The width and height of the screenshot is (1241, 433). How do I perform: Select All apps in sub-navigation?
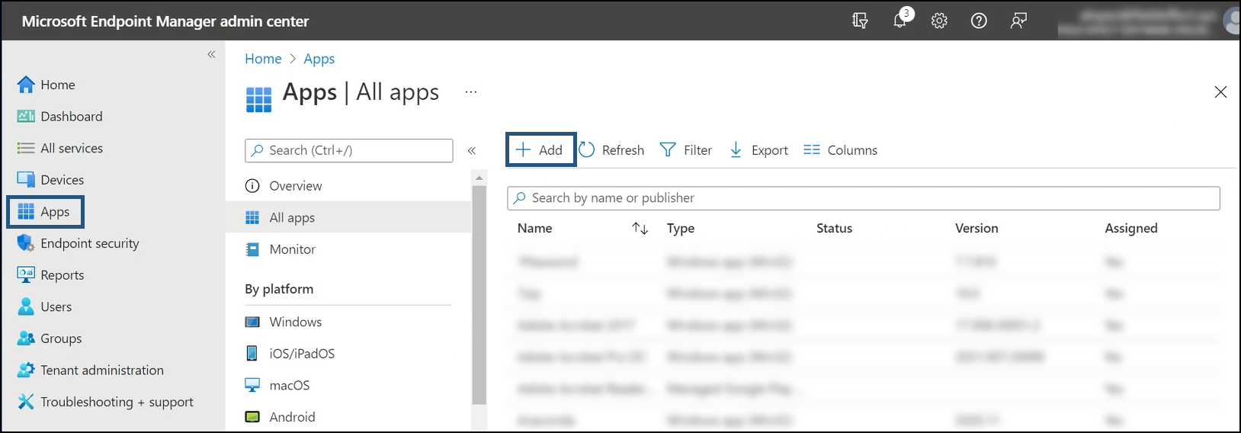(x=348, y=217)
